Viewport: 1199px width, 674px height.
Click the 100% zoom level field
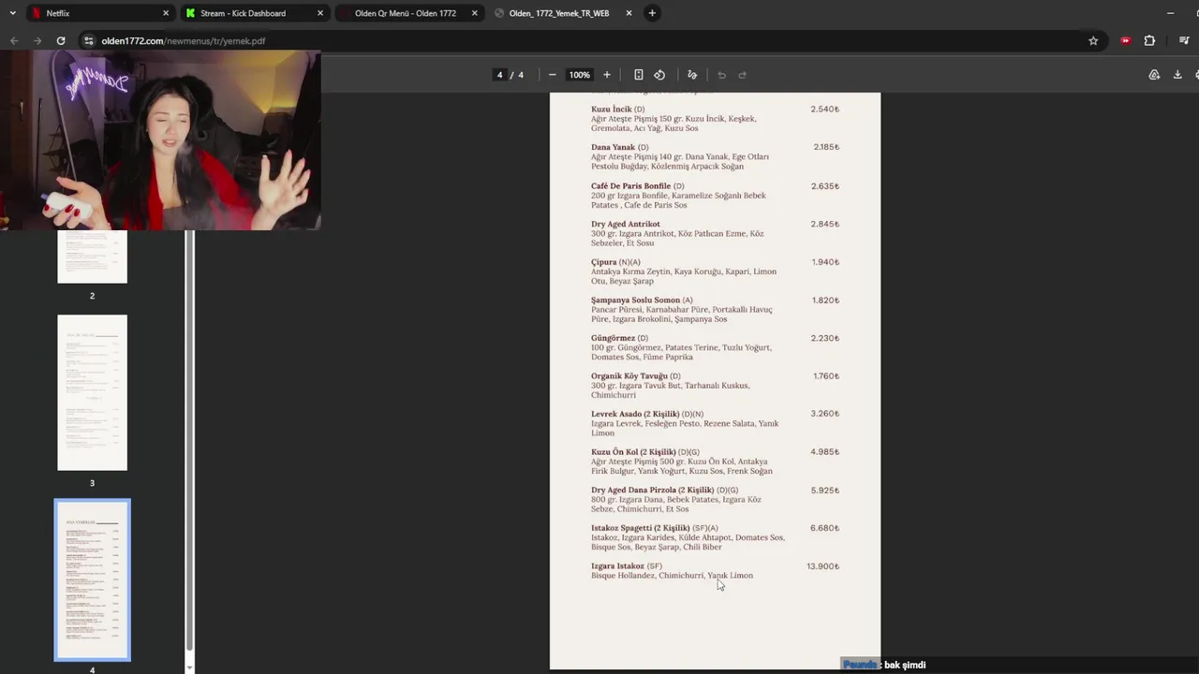[580, 75]
